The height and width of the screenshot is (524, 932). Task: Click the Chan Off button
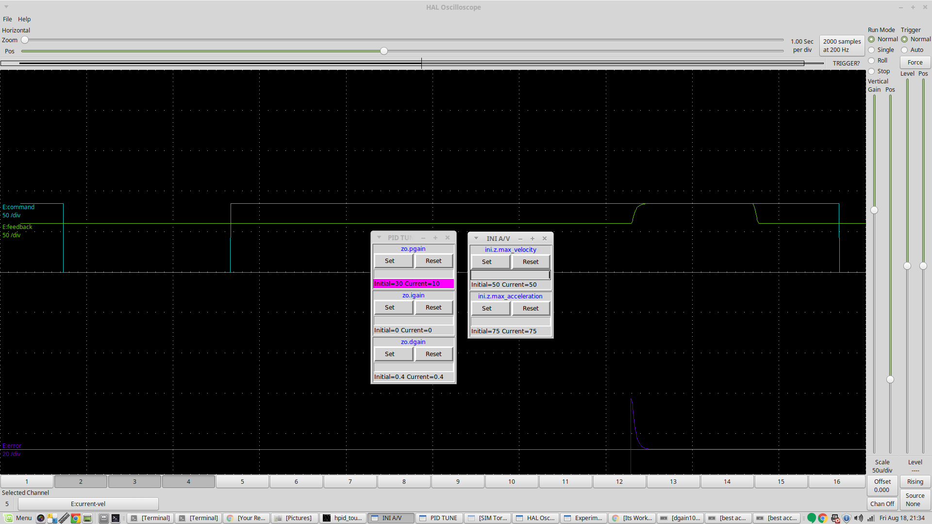point(882,504)
